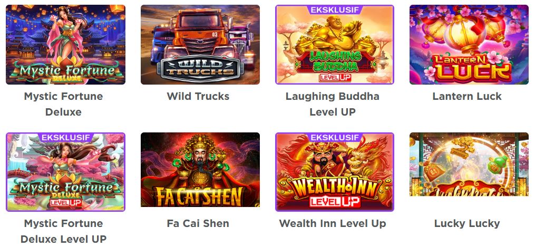Open the "Laughing Buddha Level UP" title link
Viewport: 535px width, 248px height.
pos(332,104)
